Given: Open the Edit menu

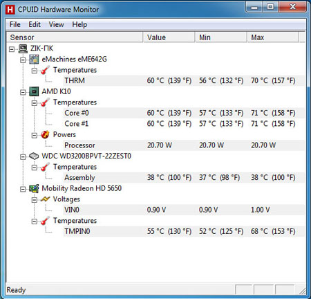Looking at the screenshot, I should pyautogui.click(x=35, y=24).
